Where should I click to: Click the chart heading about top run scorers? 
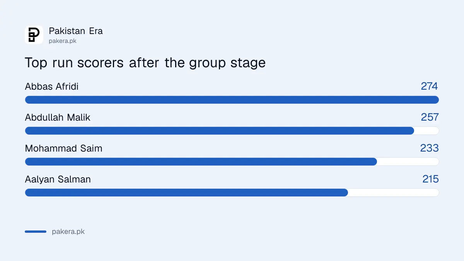(x=145, y=63)
